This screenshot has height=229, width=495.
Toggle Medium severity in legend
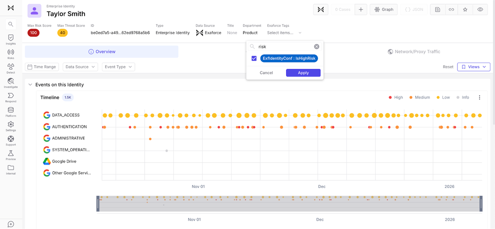coord(419,97)
